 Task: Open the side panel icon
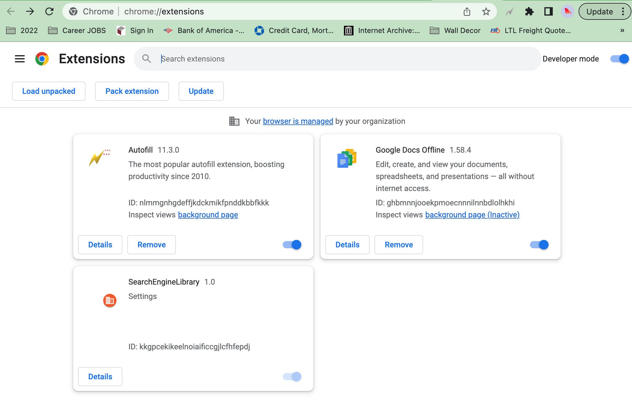coord(548,12)
